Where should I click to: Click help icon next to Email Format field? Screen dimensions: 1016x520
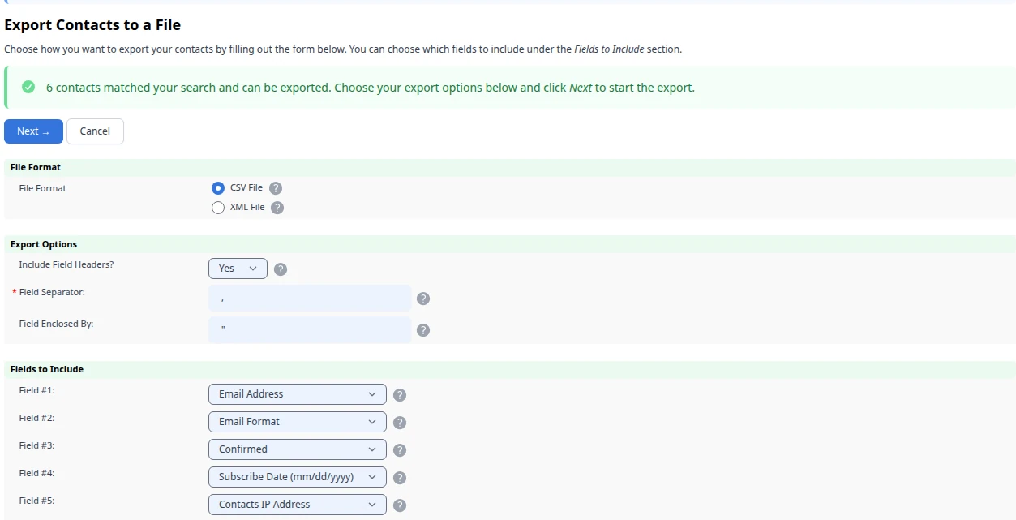pos(400,423)
